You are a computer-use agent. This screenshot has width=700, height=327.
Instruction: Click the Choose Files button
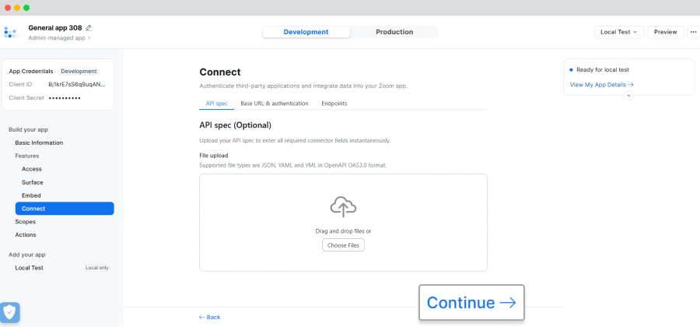(343, 245)
